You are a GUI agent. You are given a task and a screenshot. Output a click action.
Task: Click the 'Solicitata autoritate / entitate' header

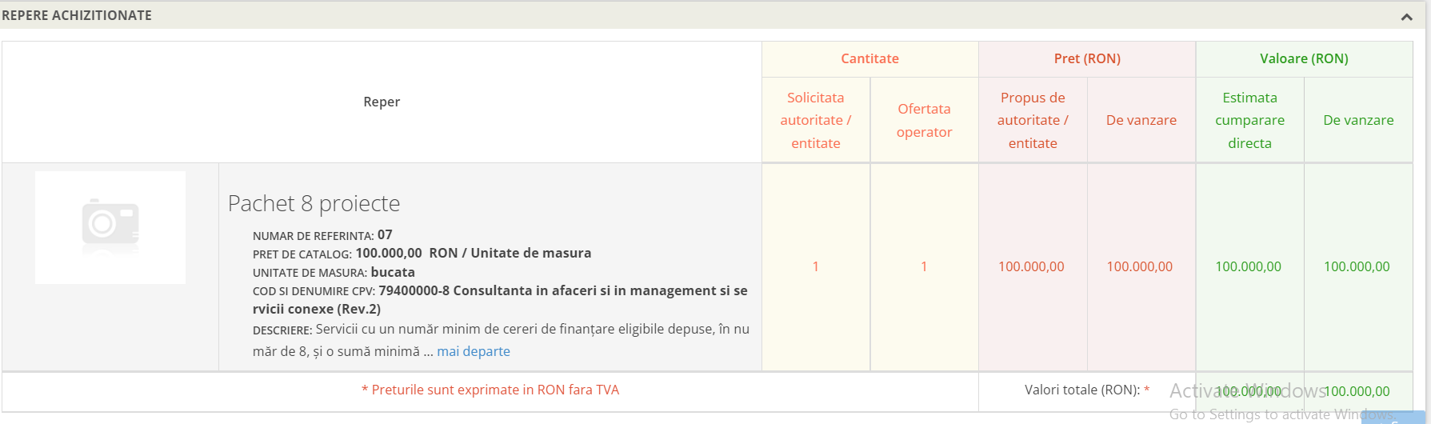815,120
